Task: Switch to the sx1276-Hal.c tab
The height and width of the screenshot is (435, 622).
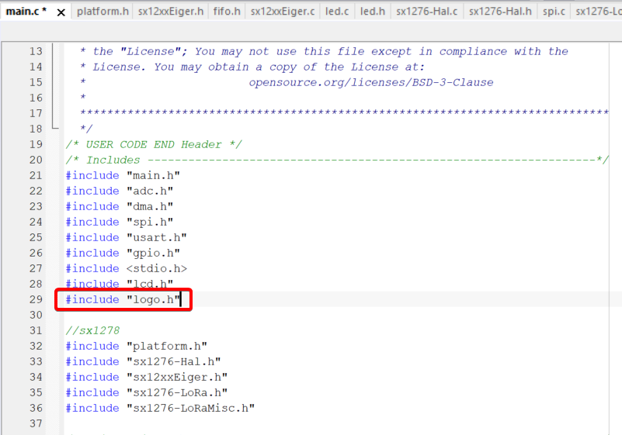Action: [427, 12]
